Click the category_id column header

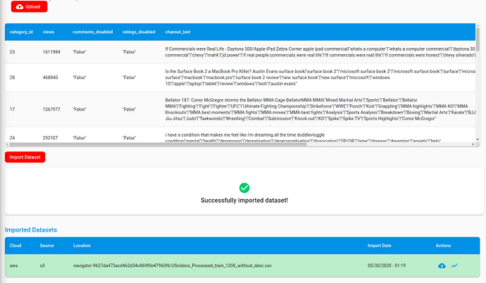point(21,32)
